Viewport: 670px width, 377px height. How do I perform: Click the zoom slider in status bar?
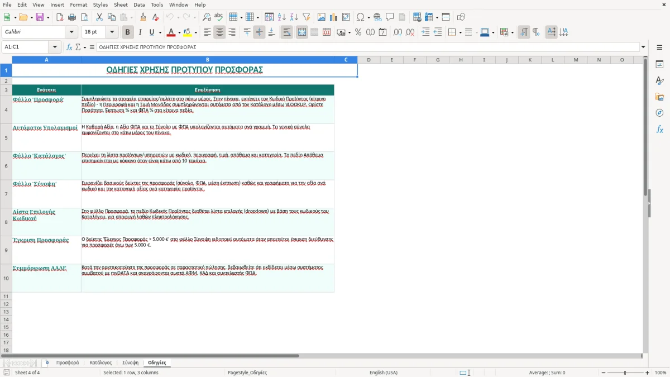point(625,373)
